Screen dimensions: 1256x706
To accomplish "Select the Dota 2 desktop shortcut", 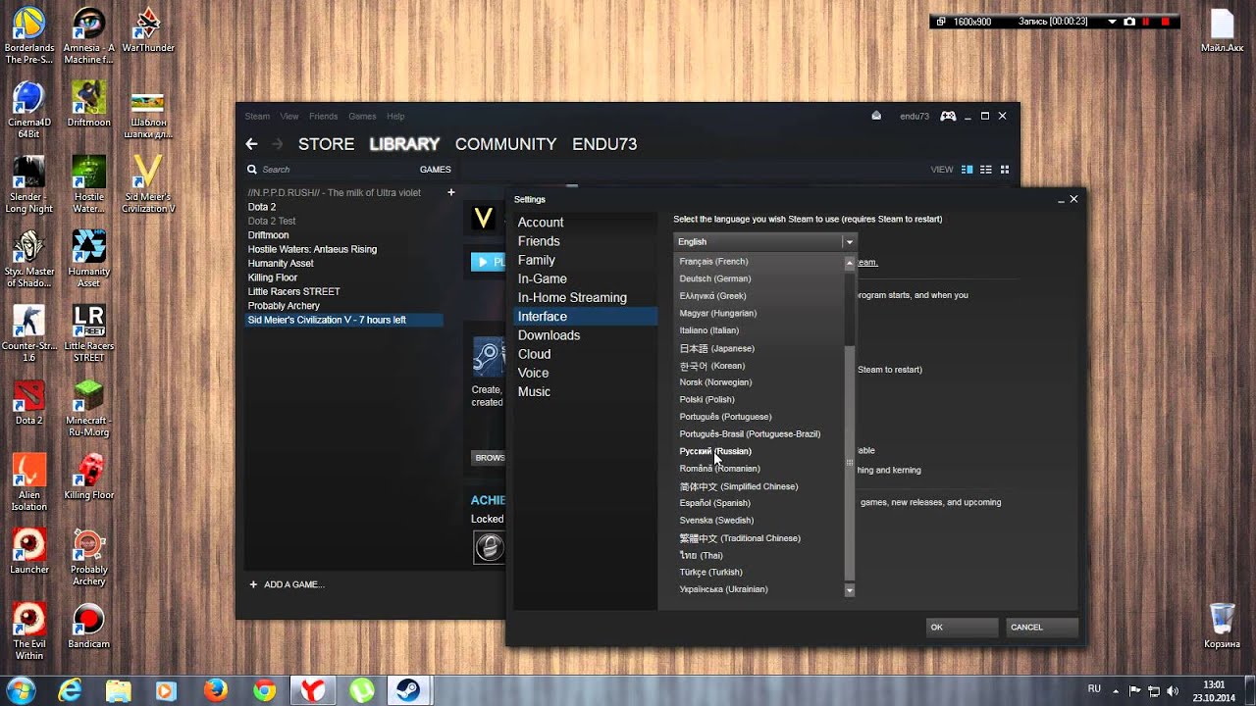I will [x=29, y=402].
